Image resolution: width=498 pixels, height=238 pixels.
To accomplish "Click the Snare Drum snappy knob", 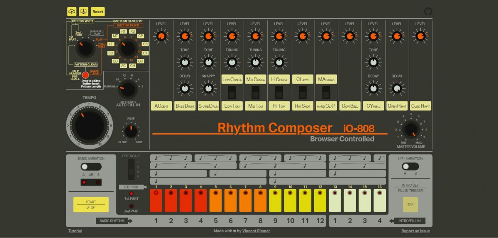I will [208, 88].
